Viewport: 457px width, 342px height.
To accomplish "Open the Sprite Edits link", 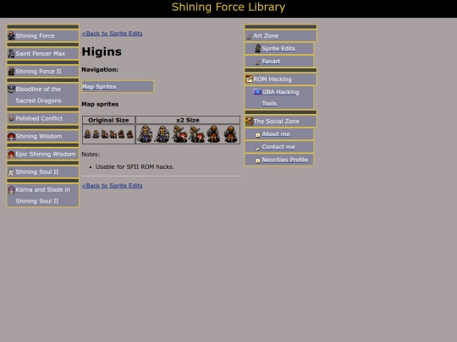I will click(278, 49).
